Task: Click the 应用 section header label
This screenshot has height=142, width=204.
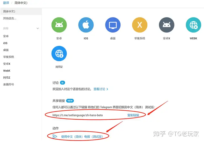Action: pyautogui.click(x=6, y=28)
